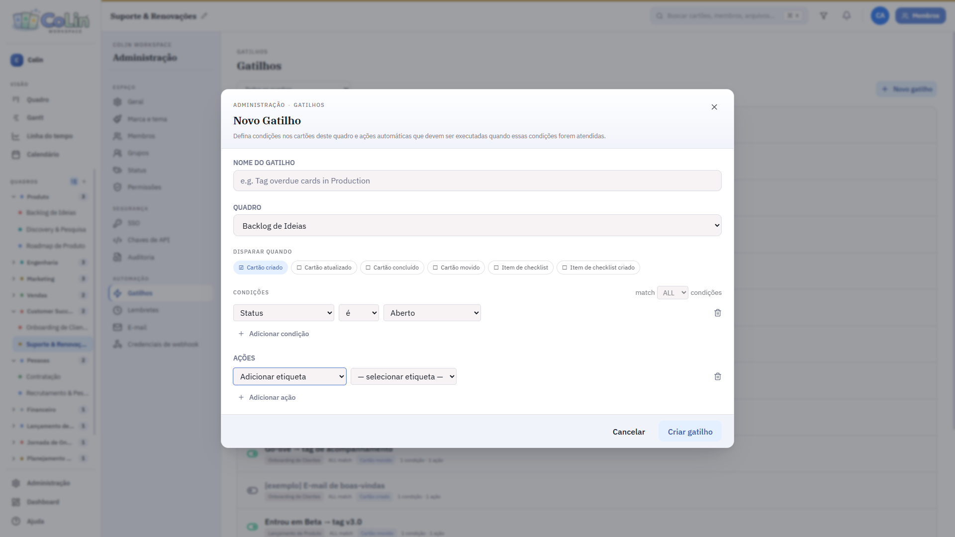The width and height of the screenshot is (955, 537).
Task: Open Ajuda from the sidebar
Action: click(x=35, y=522)
